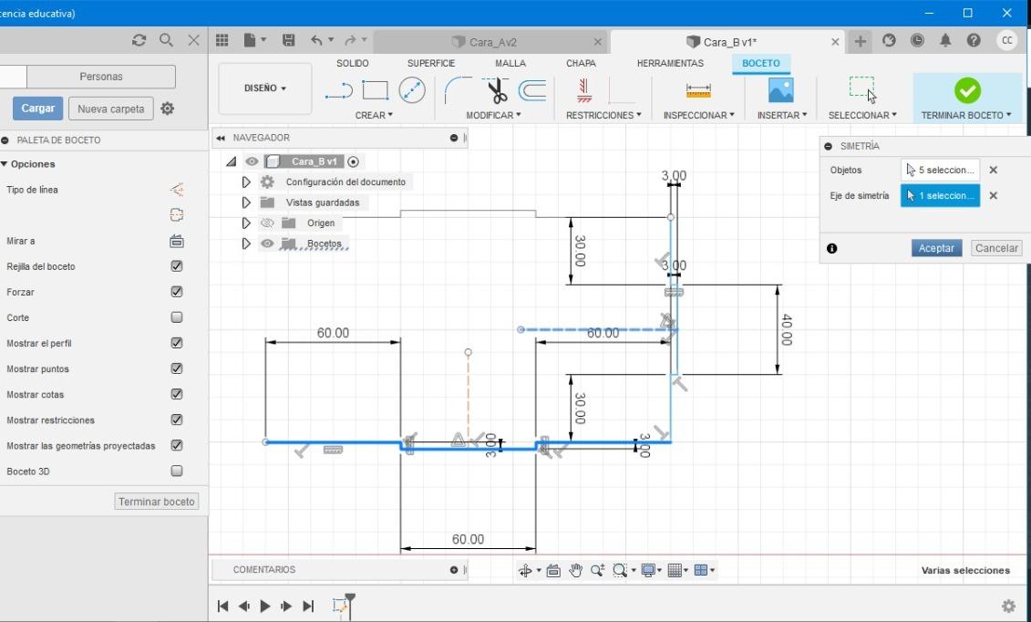This screenshot has height=622, width=1031.
Task: Click the Nueva carpeta button
Action: point(110,109)
